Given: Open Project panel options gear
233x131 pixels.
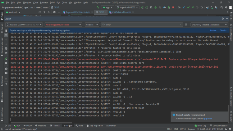Looking at the screenshot, I should tap(54, 12).
